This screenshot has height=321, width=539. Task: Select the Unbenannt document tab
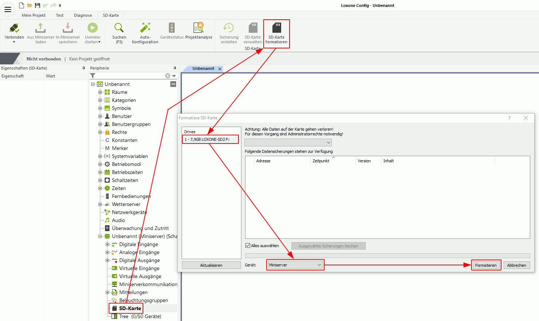pyautogui.click(x=203, y=68)
